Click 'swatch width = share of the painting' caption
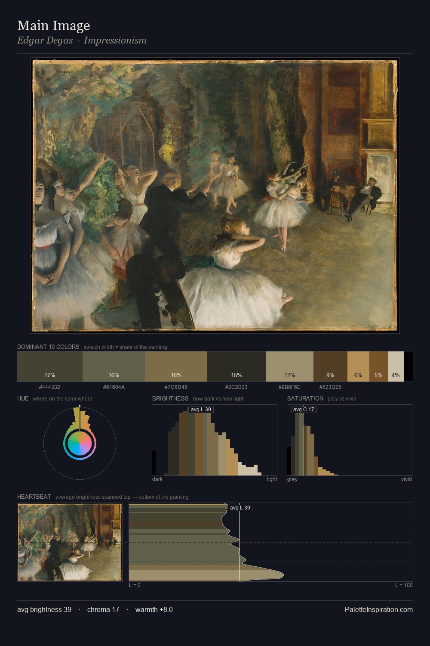Image resolution: width=430 pixels, height=646 pixels. (x=126, y=347)
